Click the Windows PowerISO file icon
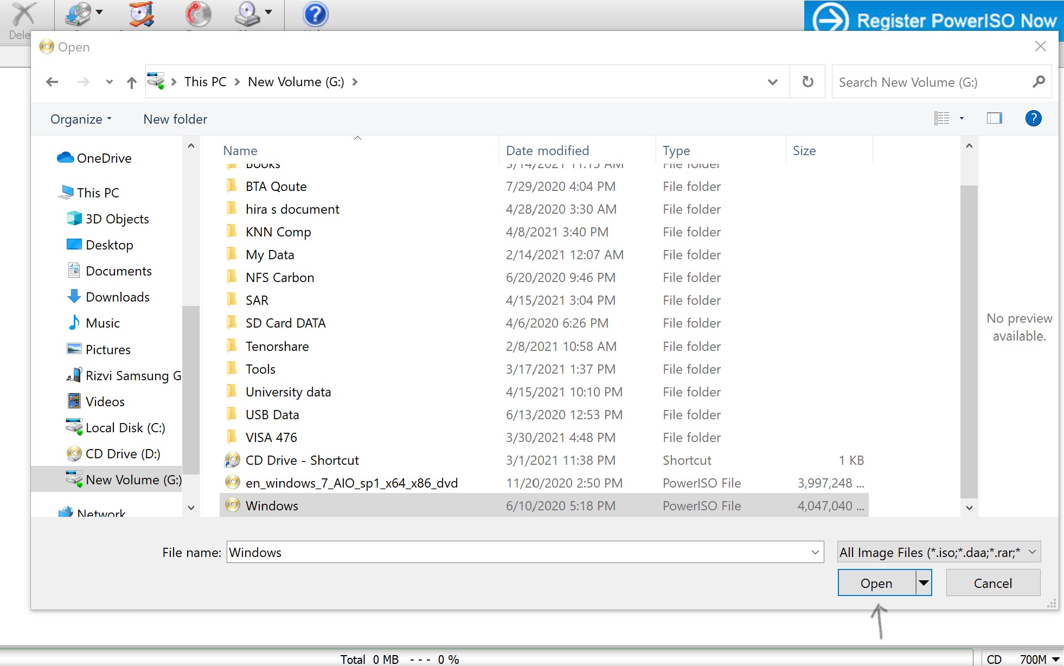Viewport: 1064px width, 666px height. pos(232,505)
